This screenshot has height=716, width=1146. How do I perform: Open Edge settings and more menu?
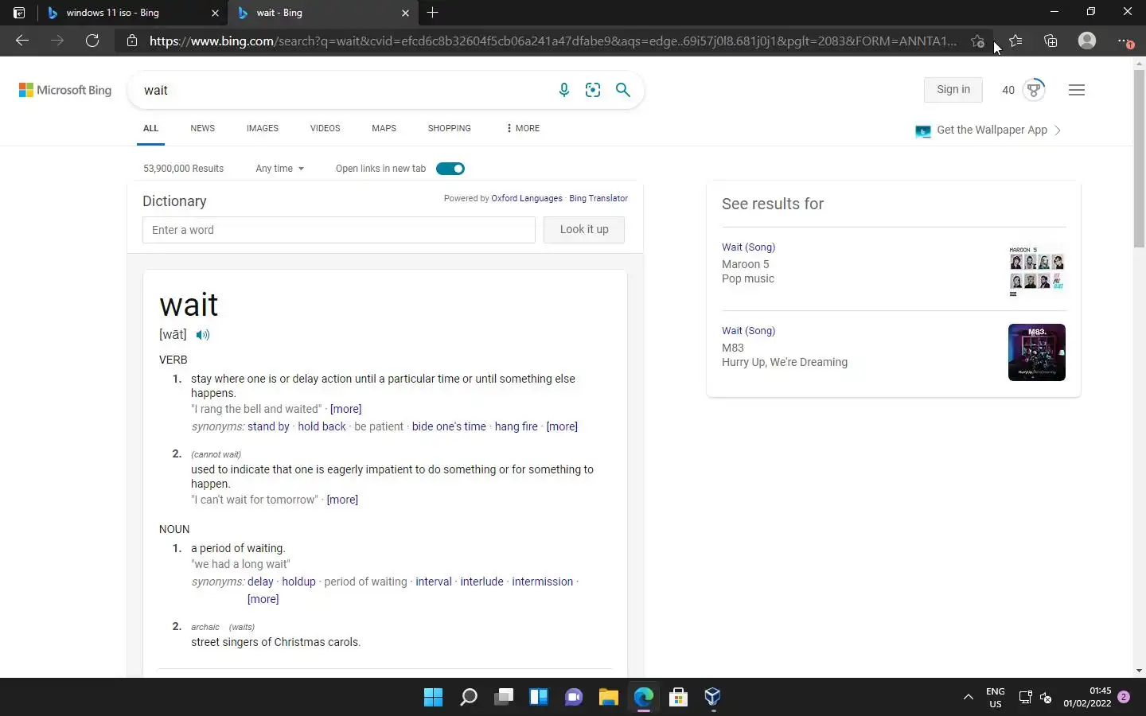click(1124, 41)
